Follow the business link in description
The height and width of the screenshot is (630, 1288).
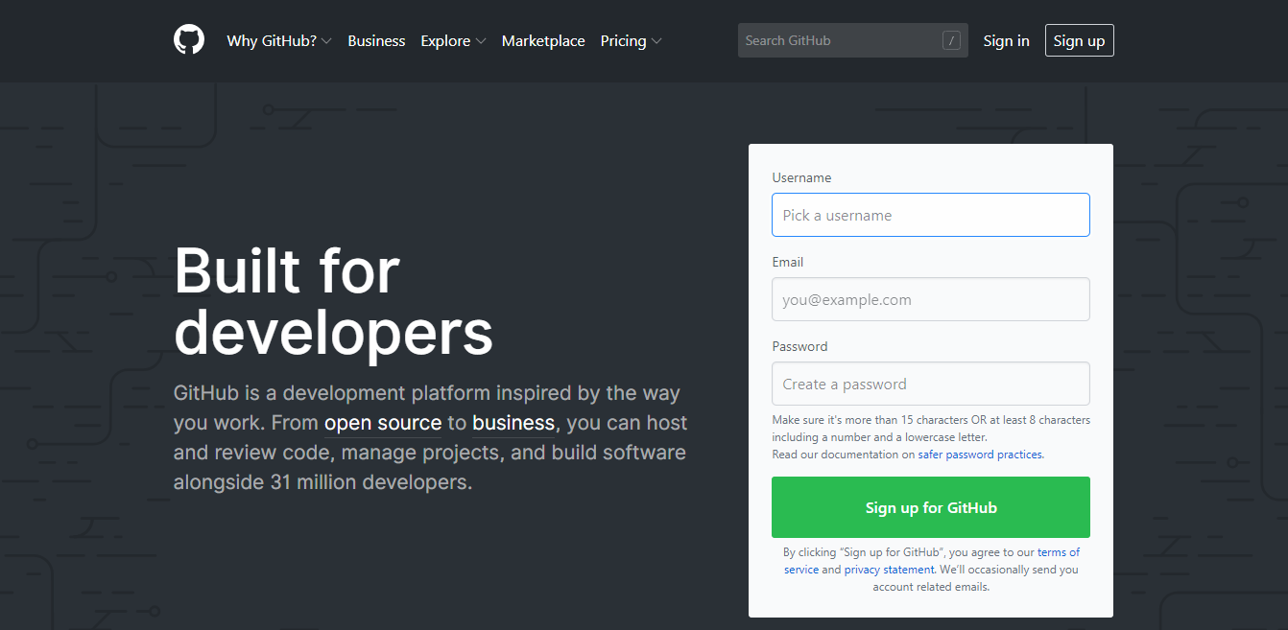tap(513, 423)
